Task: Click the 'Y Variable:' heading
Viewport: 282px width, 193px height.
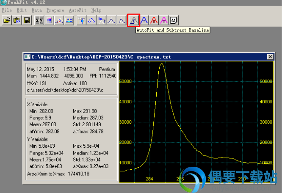Action: (x=38, y=139)
